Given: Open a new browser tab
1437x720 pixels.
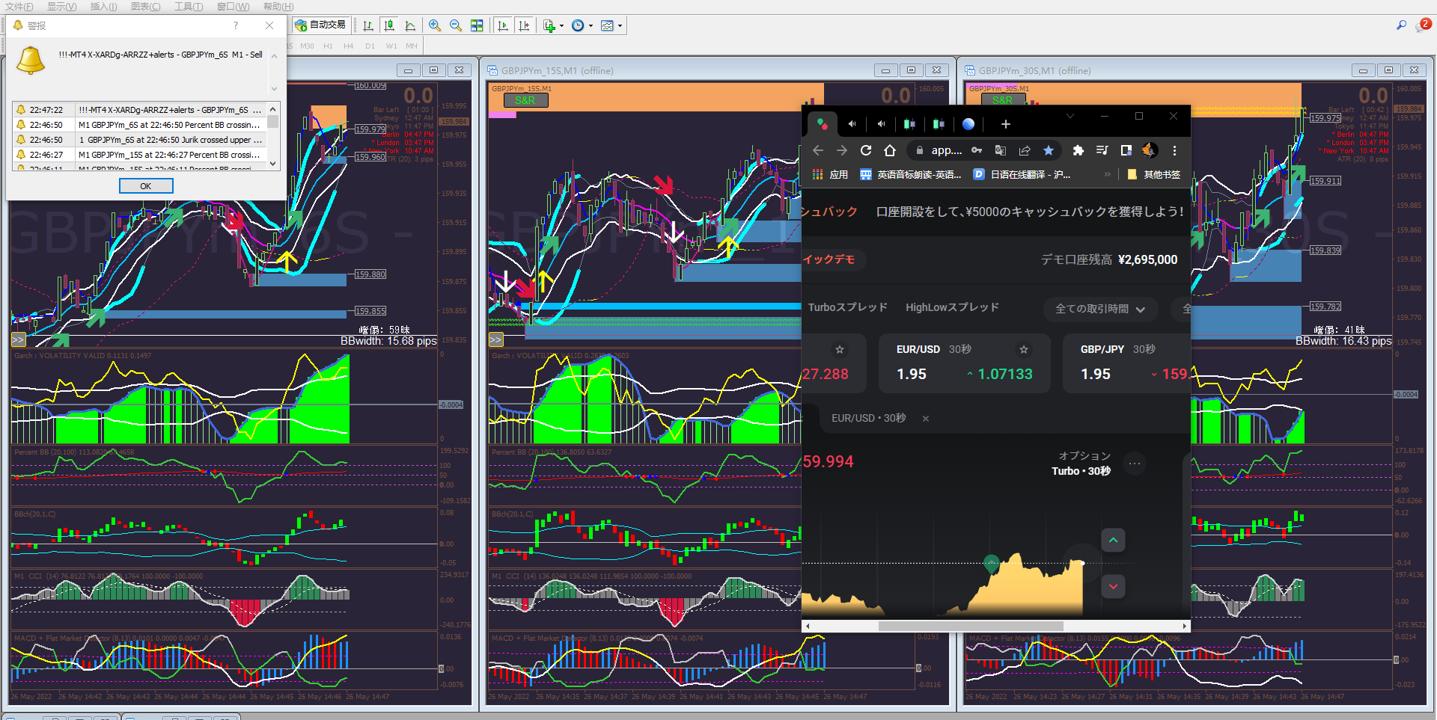Looking at the screenshot, I should pos(1006,124).
